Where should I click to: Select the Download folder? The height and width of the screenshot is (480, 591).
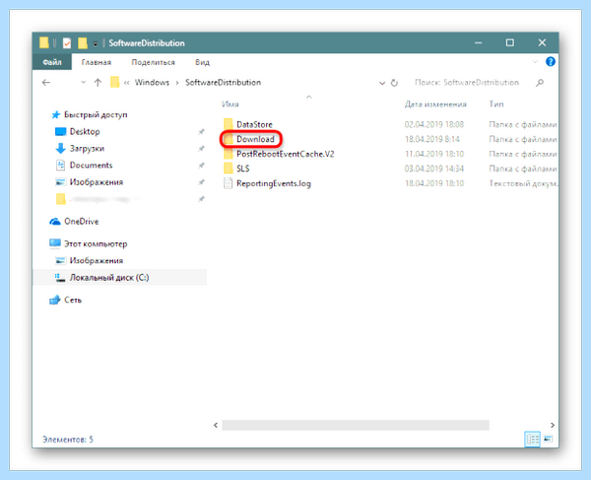[x=255, y=139]
